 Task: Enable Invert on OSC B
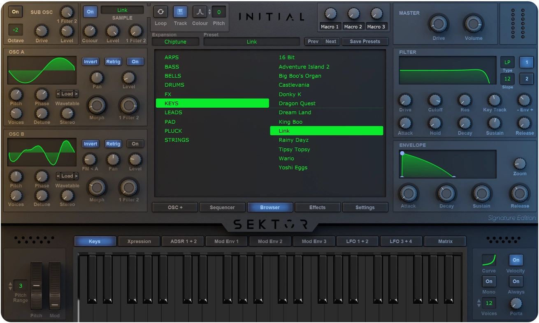[90, 143]
